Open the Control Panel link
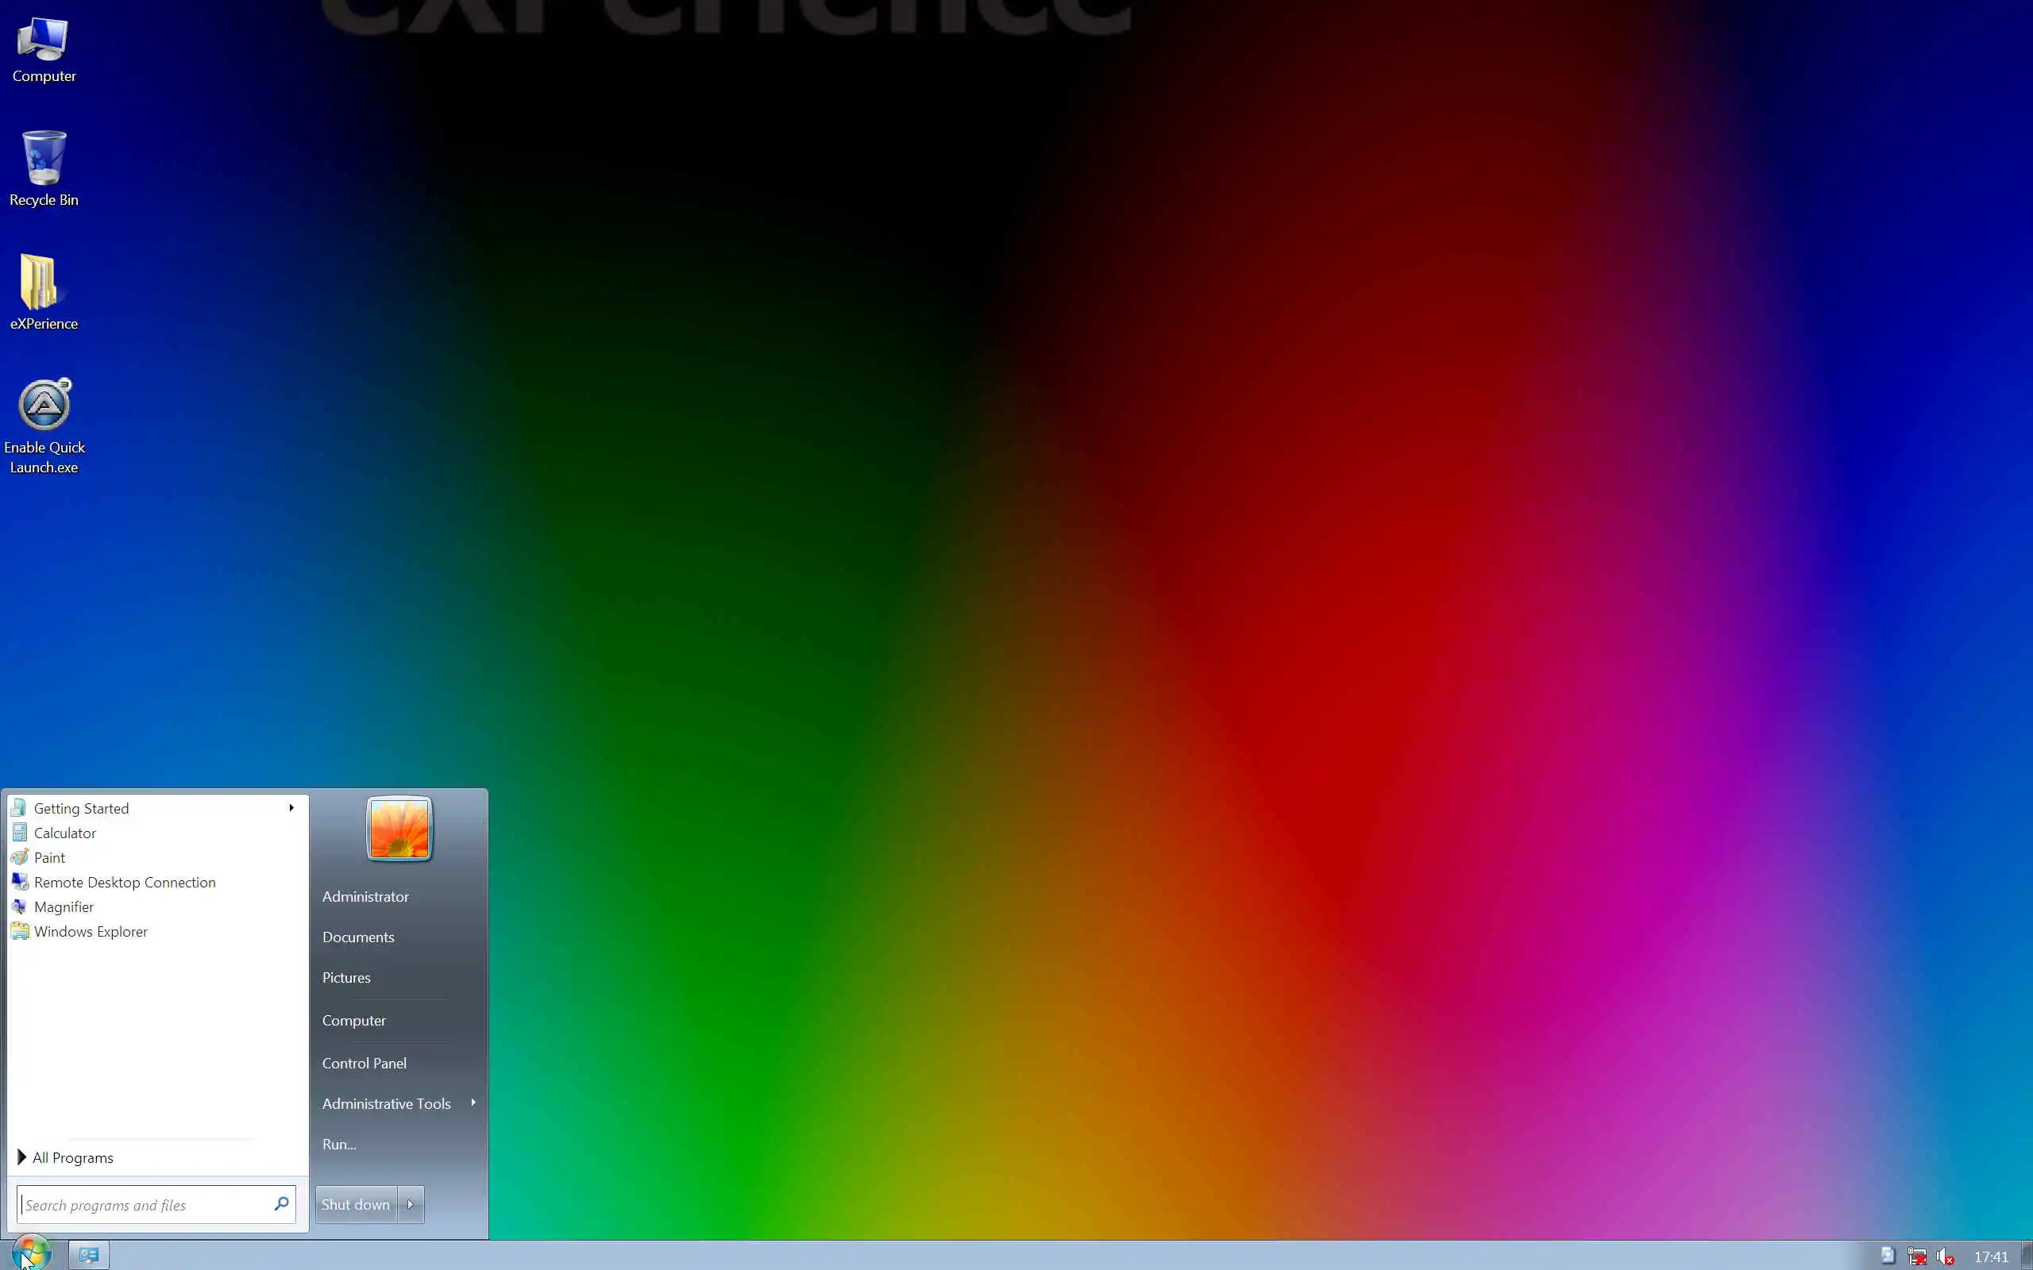 click(364, 1063)
